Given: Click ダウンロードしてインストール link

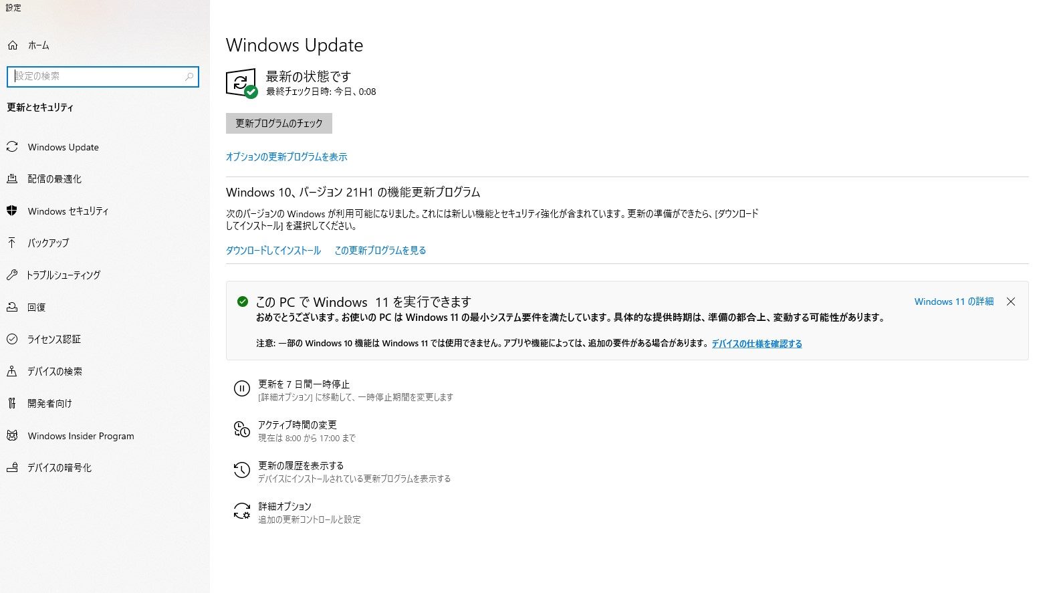Looking at the screenshot, I should coord(273,251).
